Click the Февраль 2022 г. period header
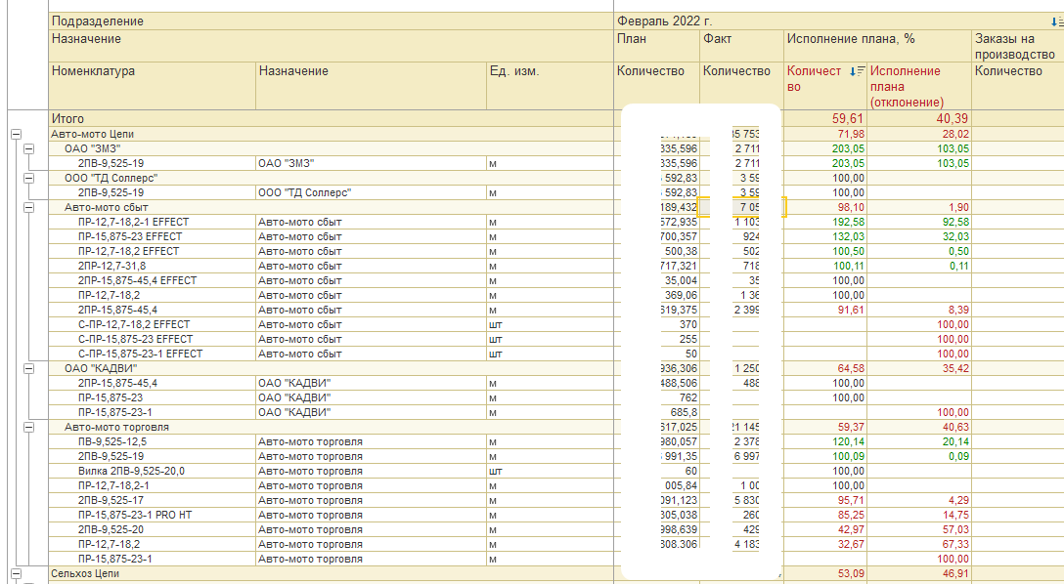 (x=664, y=21)
